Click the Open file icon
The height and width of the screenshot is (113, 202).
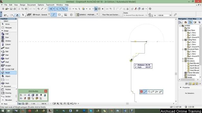[7, 9]
